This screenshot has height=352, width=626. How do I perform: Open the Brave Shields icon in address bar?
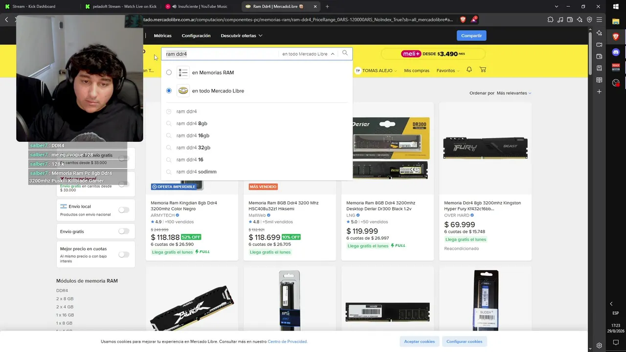(463, 20)
